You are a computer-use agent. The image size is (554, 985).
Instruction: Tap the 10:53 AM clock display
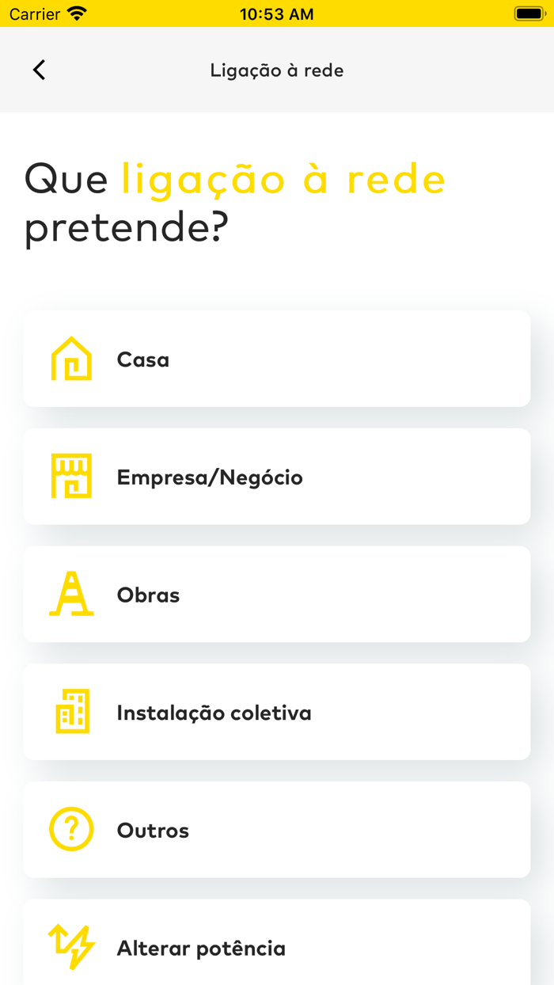(x=277, y=13)
